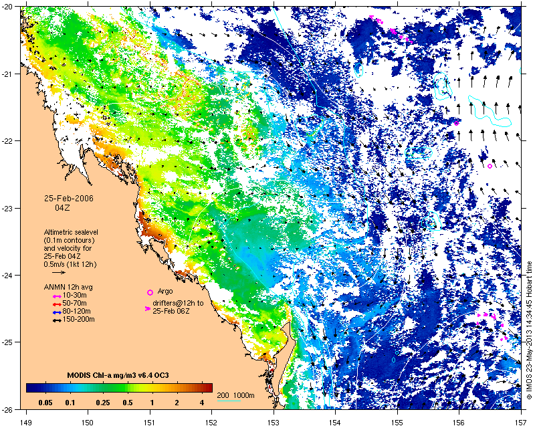The height and width of the screenshot is (428, 535).
Task: Click the latitude axis label -22
Action: [x=7, y=141]
